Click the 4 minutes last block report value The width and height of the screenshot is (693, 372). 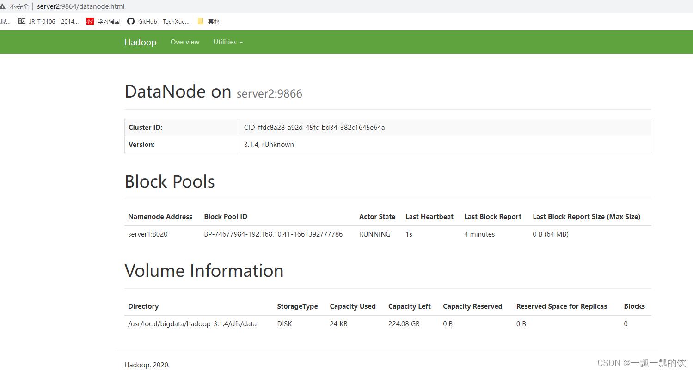click(x=479, y=234)
